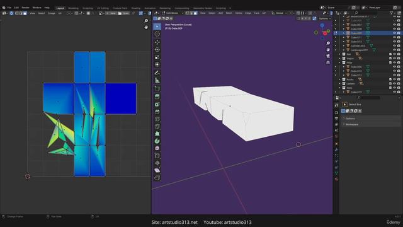Select the Select Box tool in viewport toolbar
The width and height of the screenshot is (403, 227).
point(157,26)
